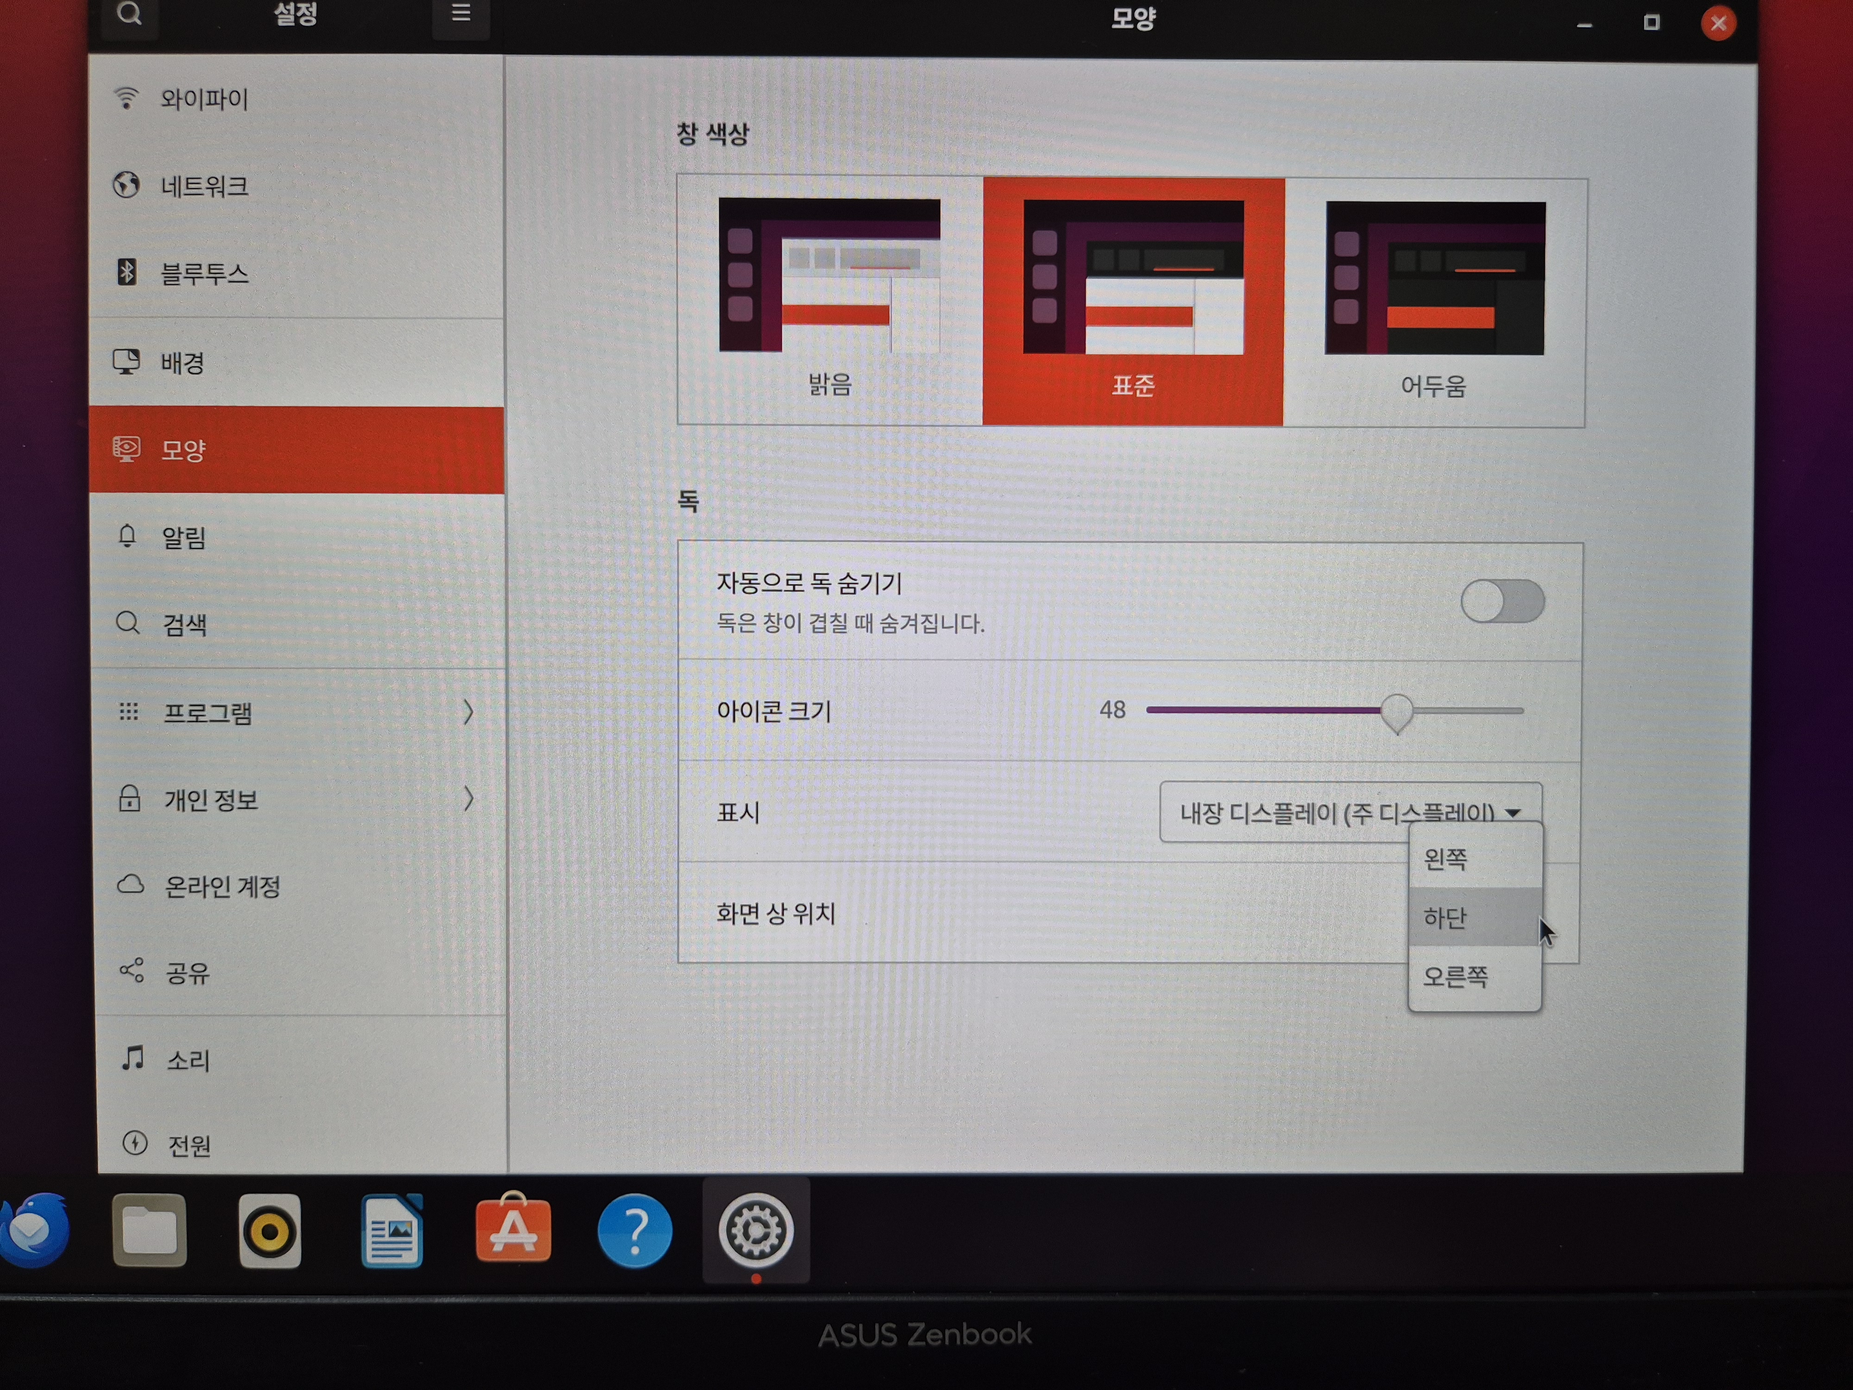Open the hamburger menu in Settings header
Image resolution: width=1853 pixels, height=1390 pixels.
click(x=461, y=14)
